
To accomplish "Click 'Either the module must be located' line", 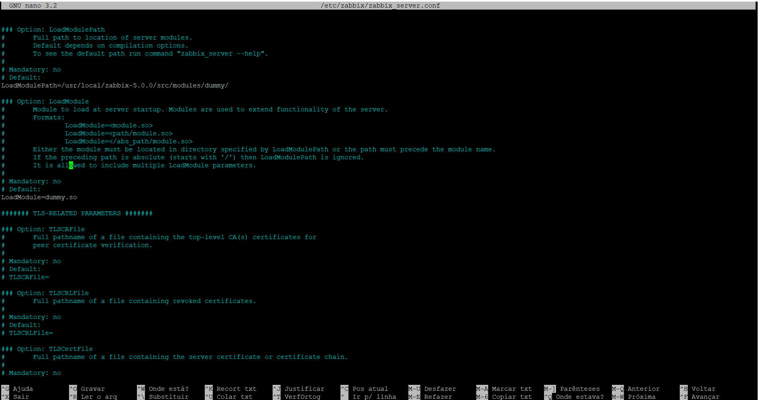I will (264, 149).
